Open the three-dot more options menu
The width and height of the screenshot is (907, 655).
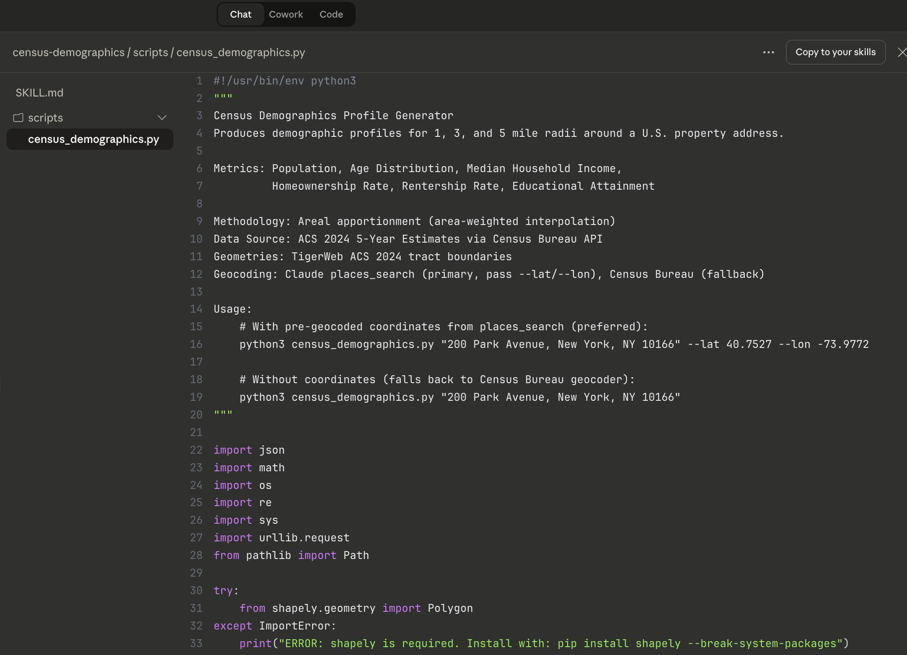point(768,52)
